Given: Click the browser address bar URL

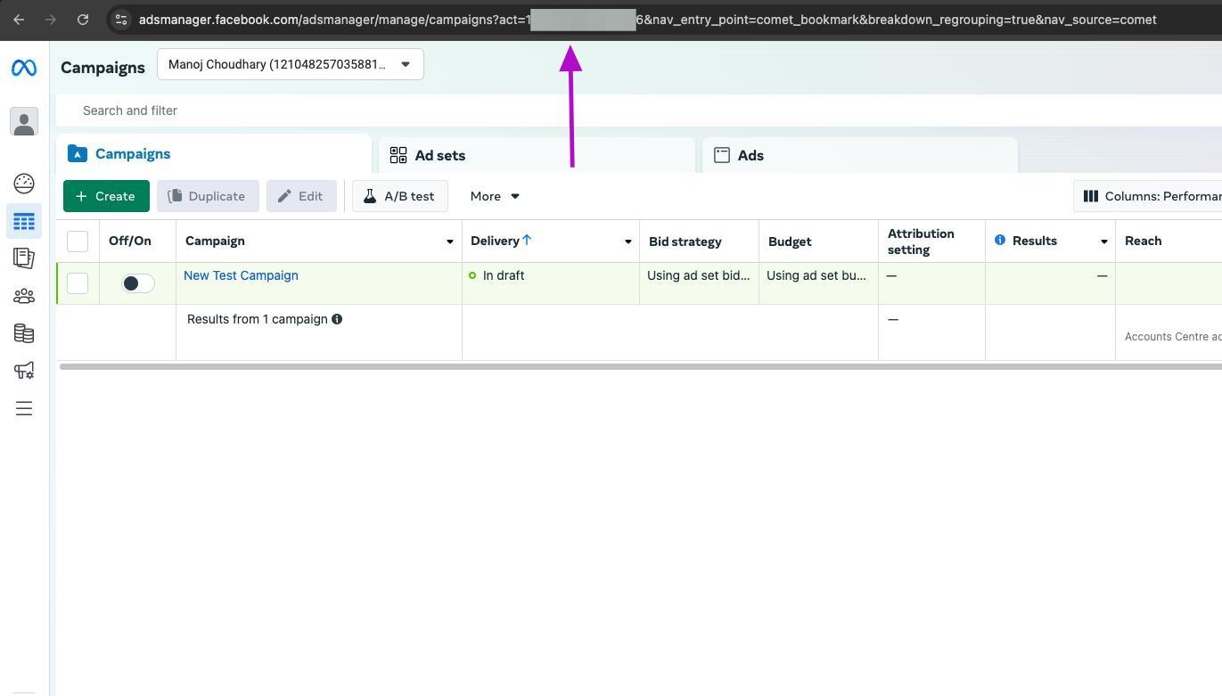Looking at the screenshot, I should pyautogui.click(x=647, y=20).
